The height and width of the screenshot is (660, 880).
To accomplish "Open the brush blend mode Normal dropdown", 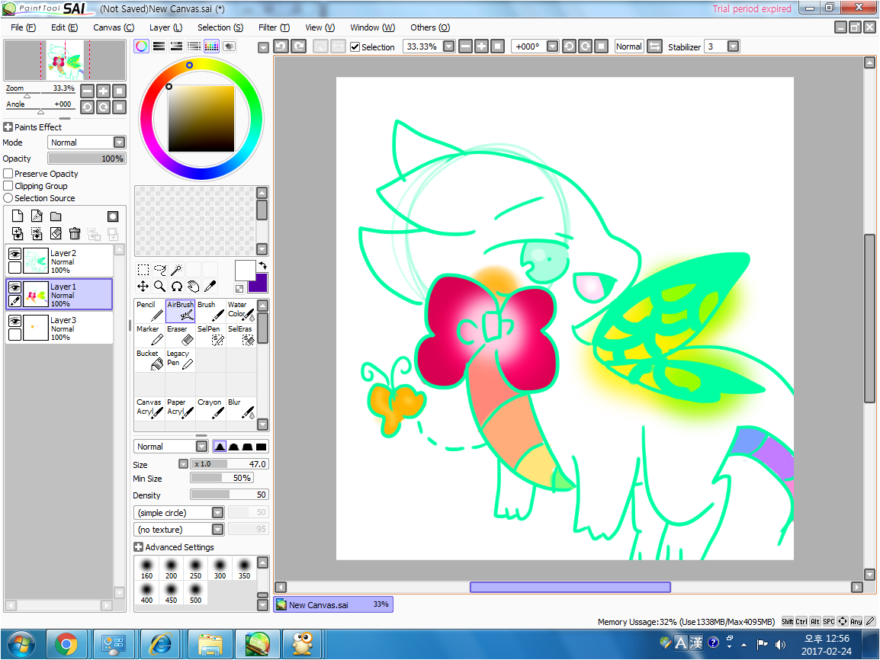I will 201,447.
